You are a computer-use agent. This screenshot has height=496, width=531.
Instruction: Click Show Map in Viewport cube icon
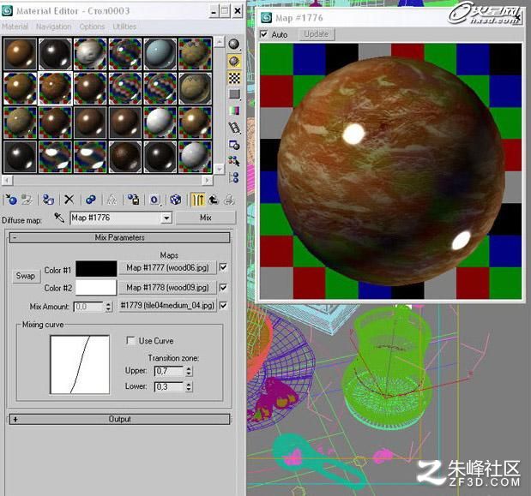[x=175, y=200]
